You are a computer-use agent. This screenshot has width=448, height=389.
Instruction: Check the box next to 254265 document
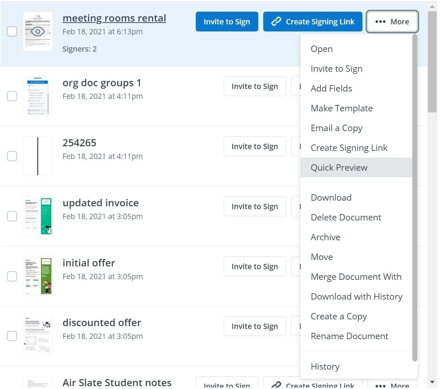point(12,156)
